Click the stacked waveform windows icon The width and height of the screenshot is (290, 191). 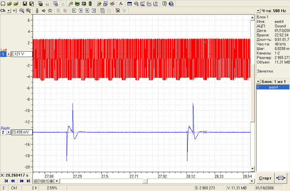tap(103, 11)
